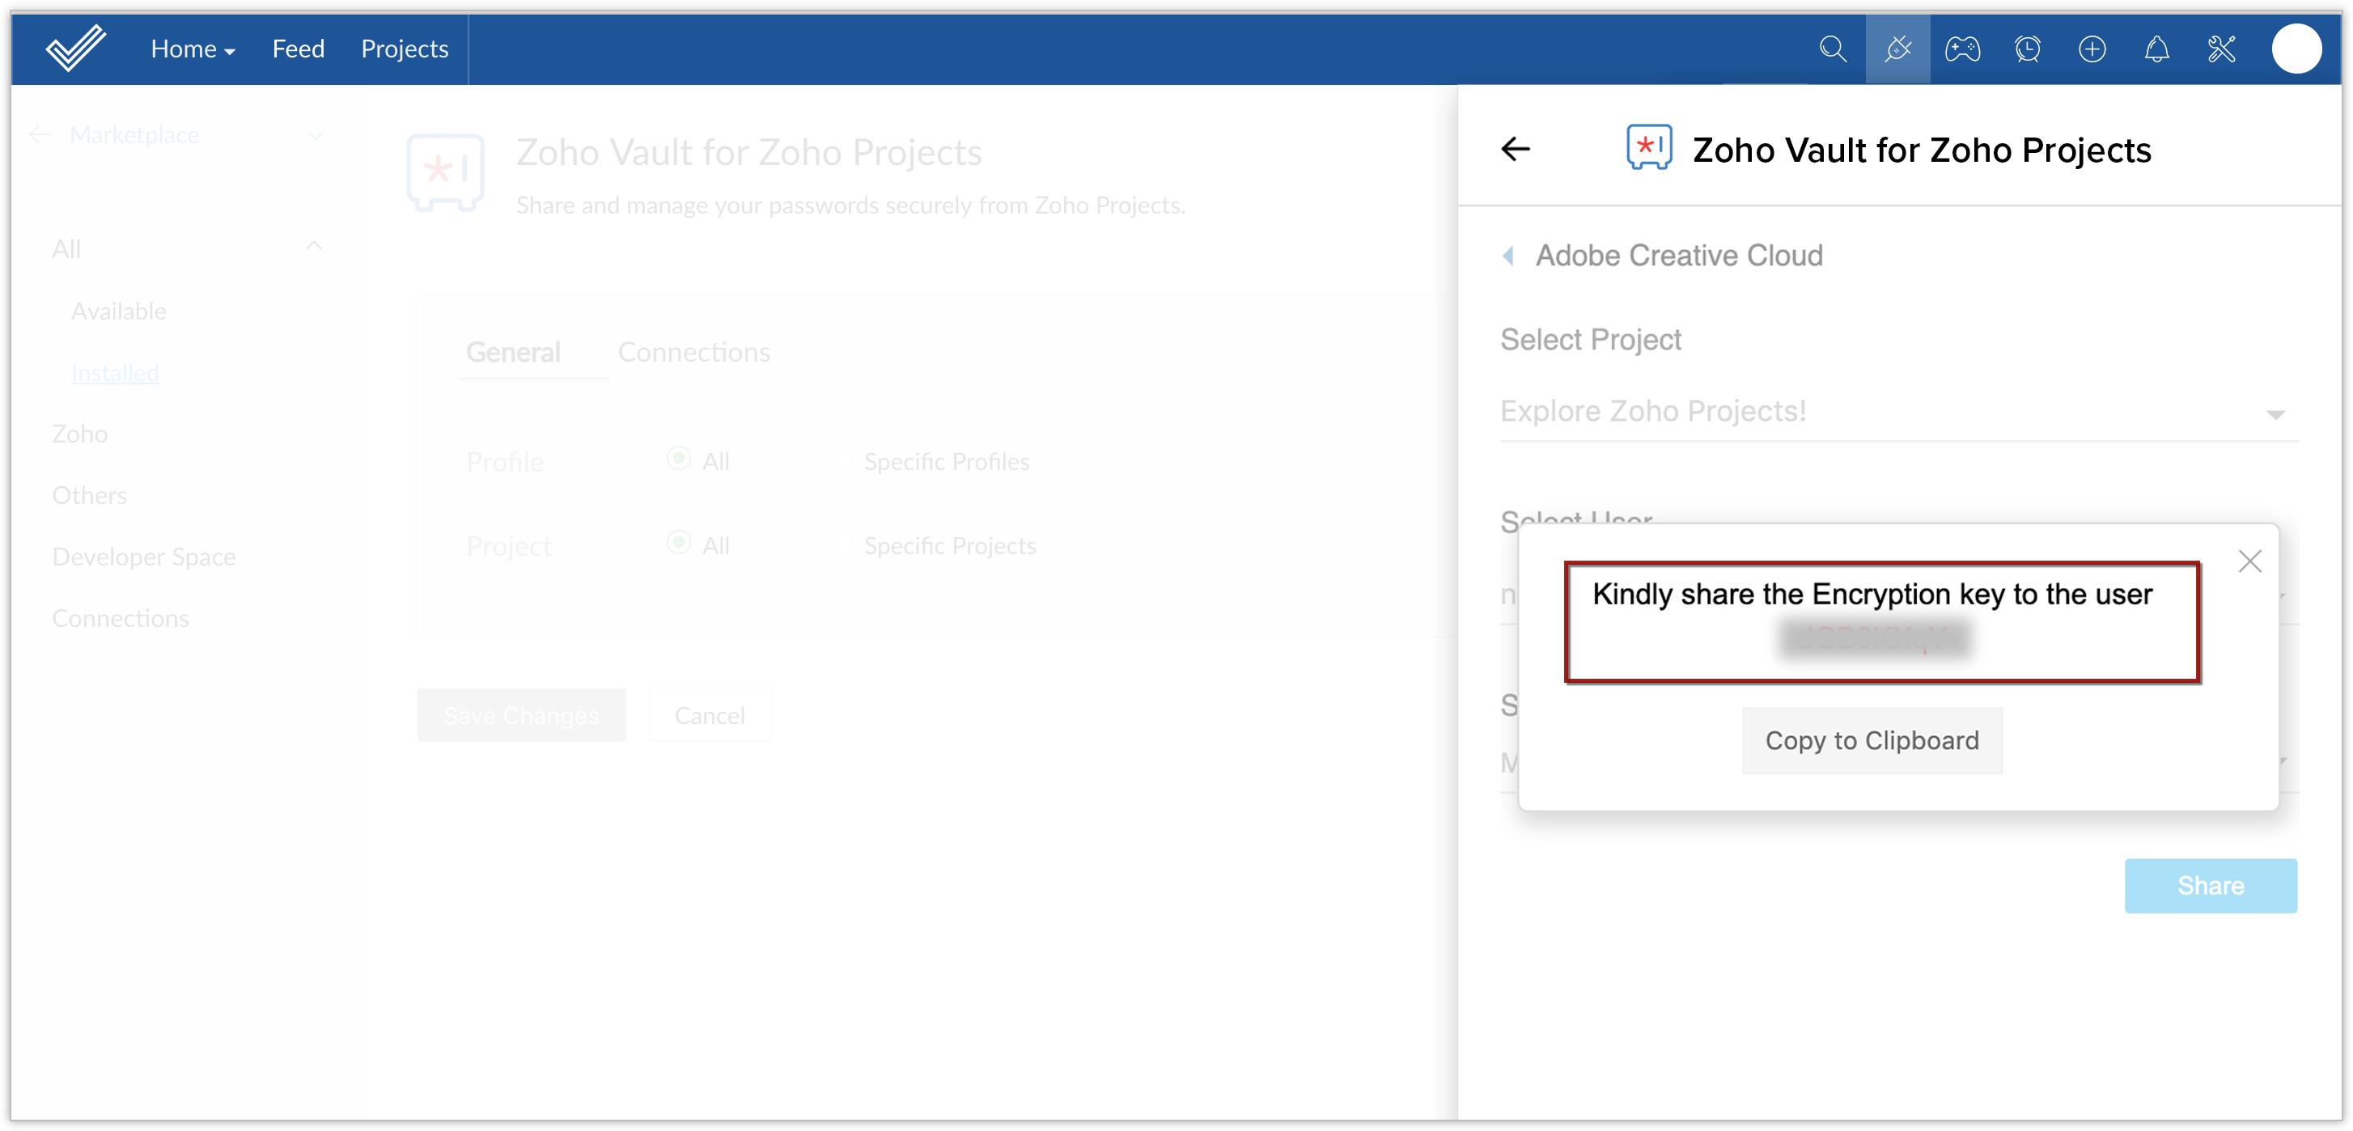This screenshot has width=2353, height=1131.
Task: Select Zoho category in sidebar
Action: 79,434
